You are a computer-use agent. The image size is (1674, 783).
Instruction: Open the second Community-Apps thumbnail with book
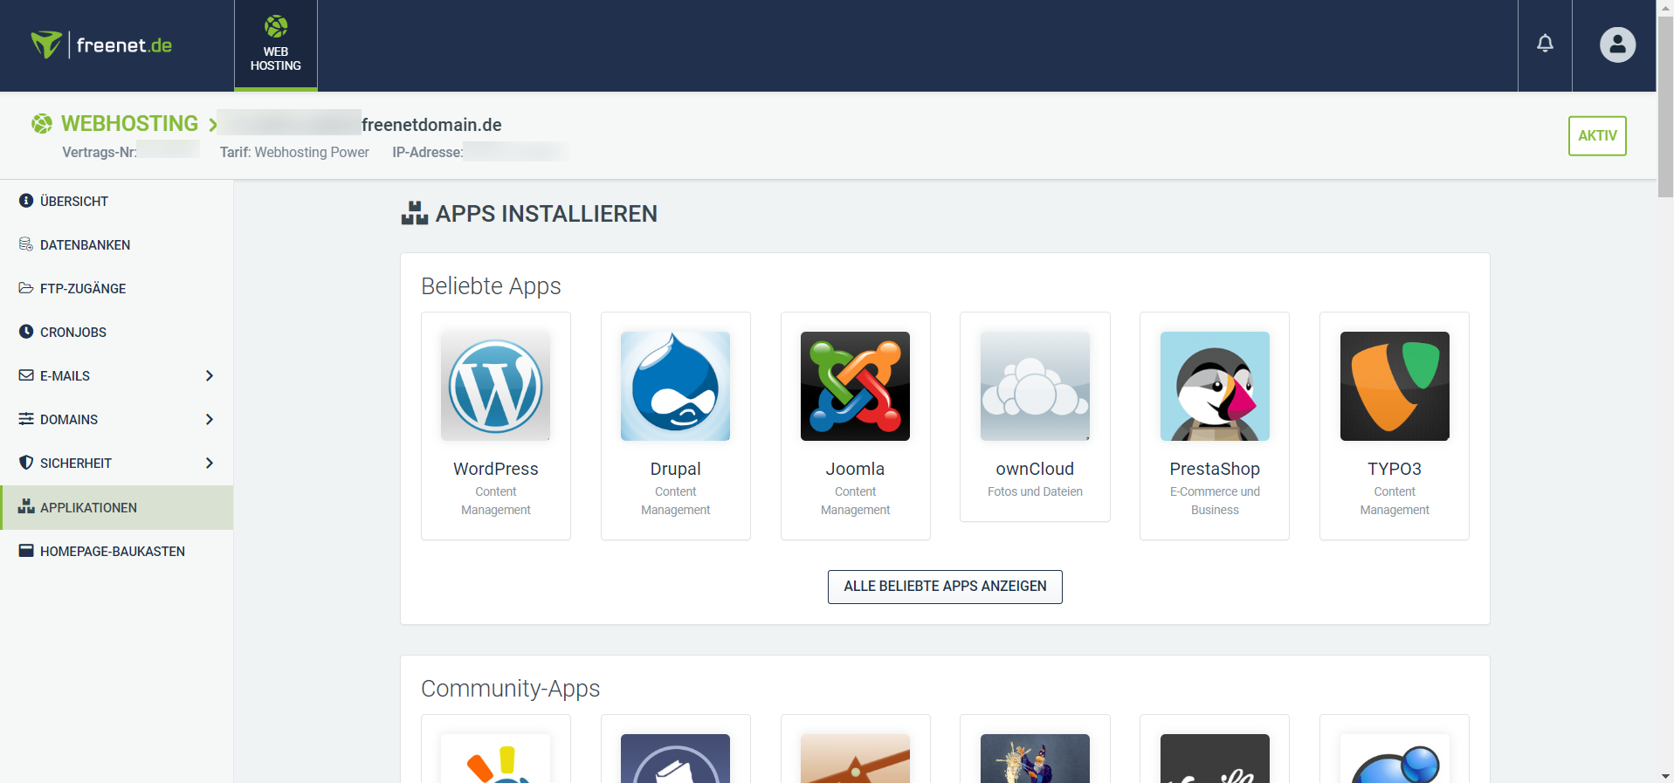tap(675, 758)
